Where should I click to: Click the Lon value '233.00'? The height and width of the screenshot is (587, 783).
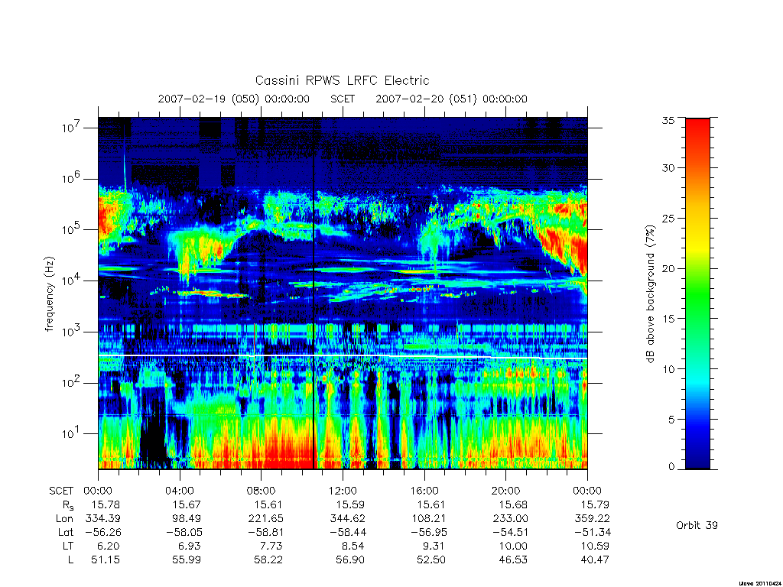click(510, 519)
